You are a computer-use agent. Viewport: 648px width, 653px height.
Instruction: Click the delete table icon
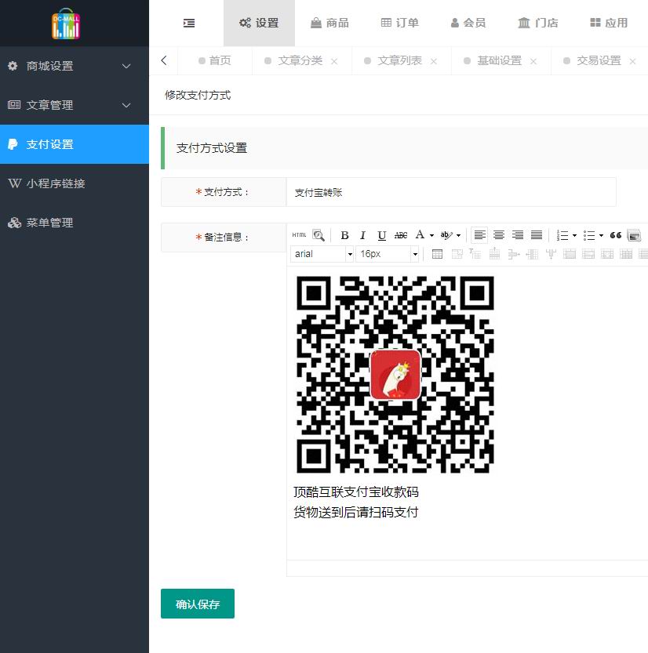[x=457, y=254]
